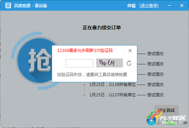Click the 正在奋力提交订单 heading
Image resolution: width=189 pixels, height=128 pixels.
102,28
